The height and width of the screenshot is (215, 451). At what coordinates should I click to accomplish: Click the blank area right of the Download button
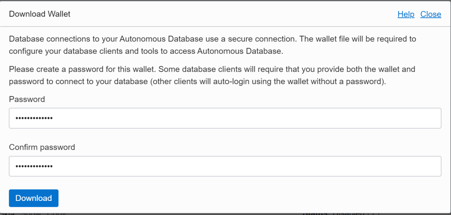click(220, 198)
